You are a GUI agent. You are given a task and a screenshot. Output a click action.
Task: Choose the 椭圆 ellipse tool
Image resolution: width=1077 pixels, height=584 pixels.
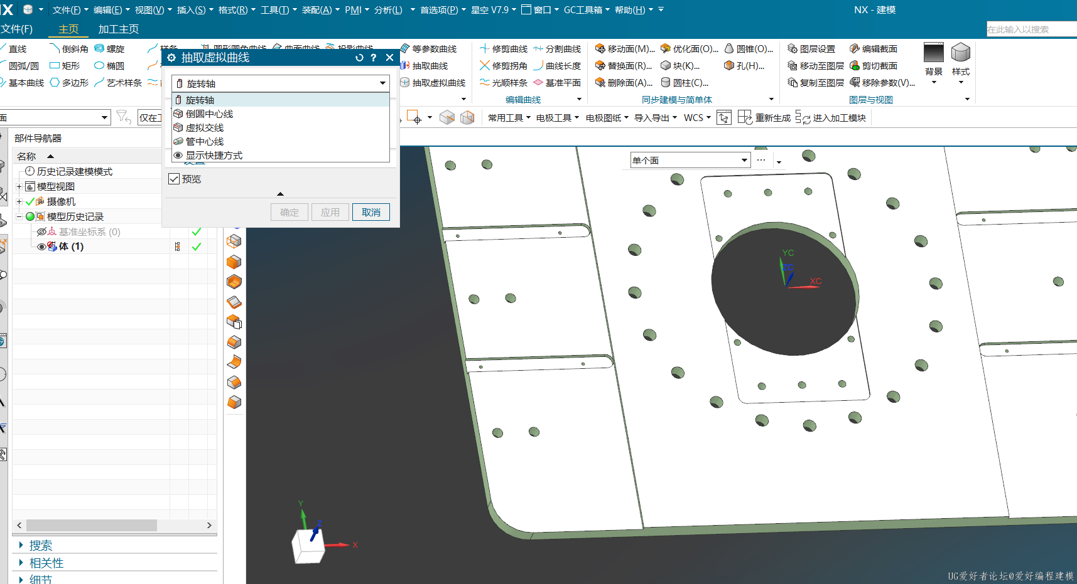tap(110, 66)
